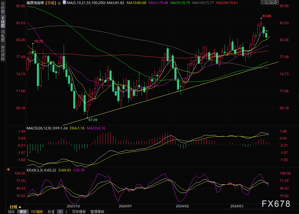
Task: Click the panel export arrow icon
Action: click(277, 2)
